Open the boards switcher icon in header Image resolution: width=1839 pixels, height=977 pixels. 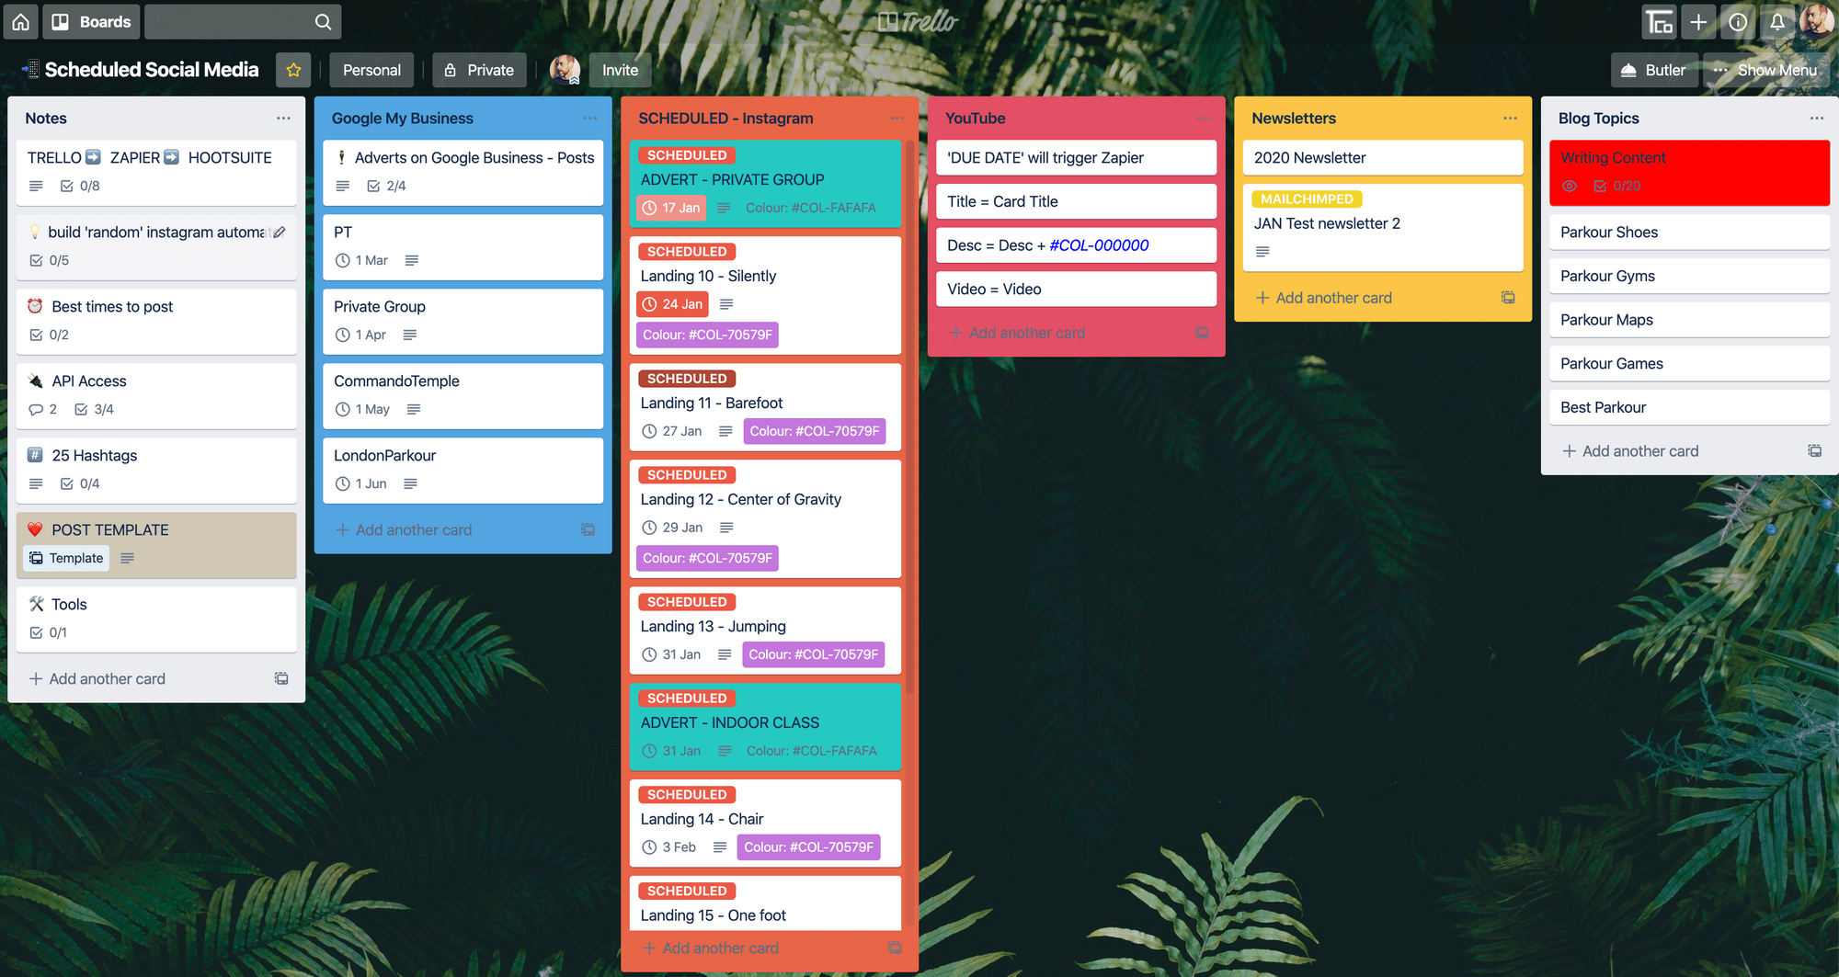1659,21
